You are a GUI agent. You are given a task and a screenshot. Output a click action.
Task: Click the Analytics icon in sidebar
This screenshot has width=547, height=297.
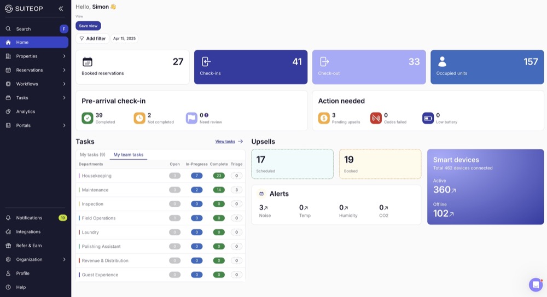coord(8,112)
